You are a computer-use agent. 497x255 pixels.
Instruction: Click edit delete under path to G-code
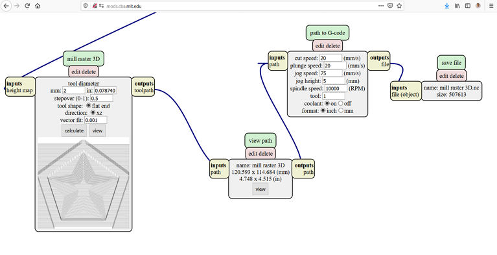[x=327, y=45]
